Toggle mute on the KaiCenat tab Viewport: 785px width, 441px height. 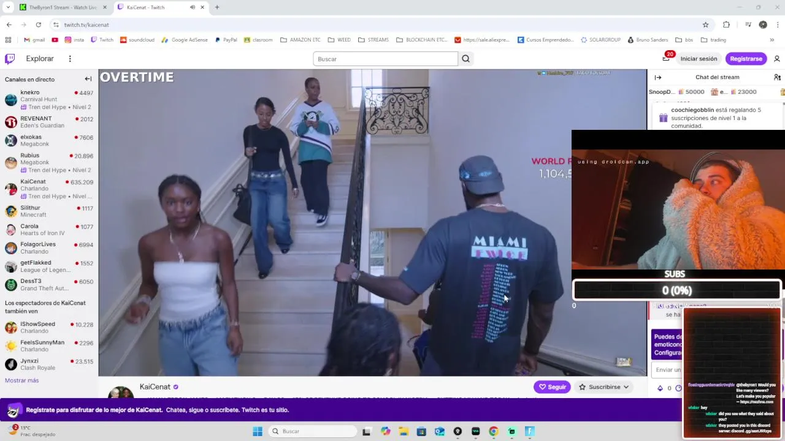(193, 7)
